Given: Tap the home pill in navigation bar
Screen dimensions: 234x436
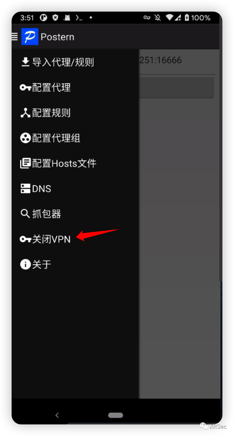Looking at the screenshot, I should coord(115,415).
